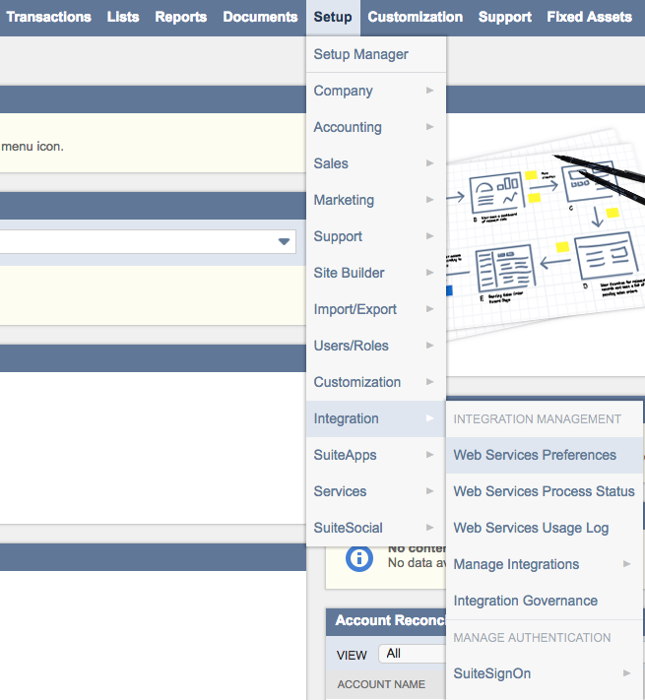Expand Manage Integrations submenu

click(545, 564)
